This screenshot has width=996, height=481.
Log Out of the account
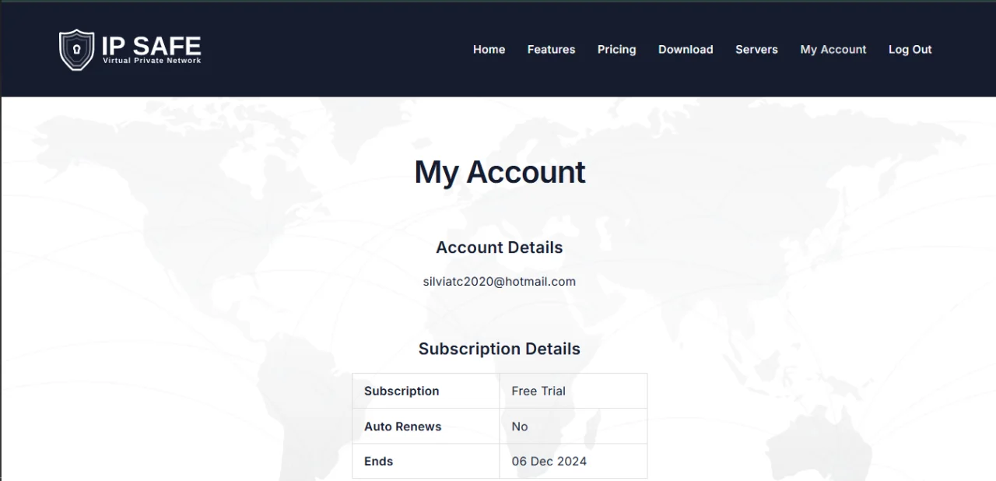click(910, 49)
